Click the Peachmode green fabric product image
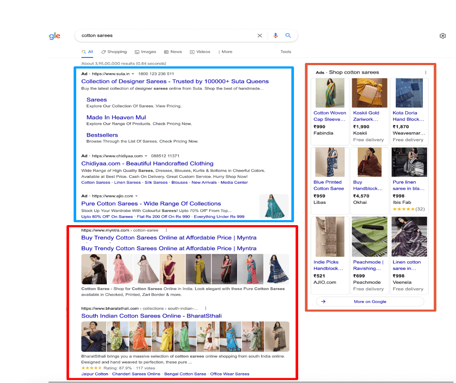 [369, 237]
